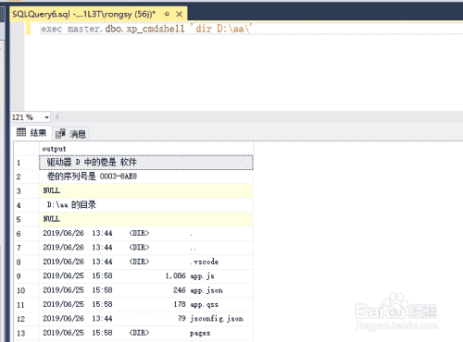Screen dimensions: 463x342
Task: Select the output column header
Action: tap(146, 149)
